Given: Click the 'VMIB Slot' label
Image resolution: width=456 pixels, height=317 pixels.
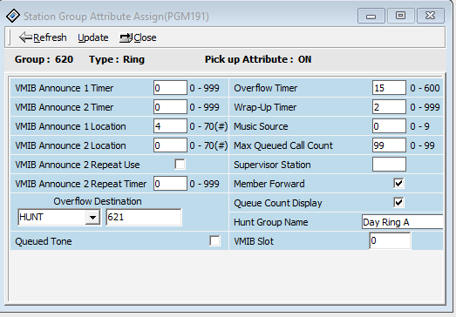Looking at the screenshot, I should 254,241.
